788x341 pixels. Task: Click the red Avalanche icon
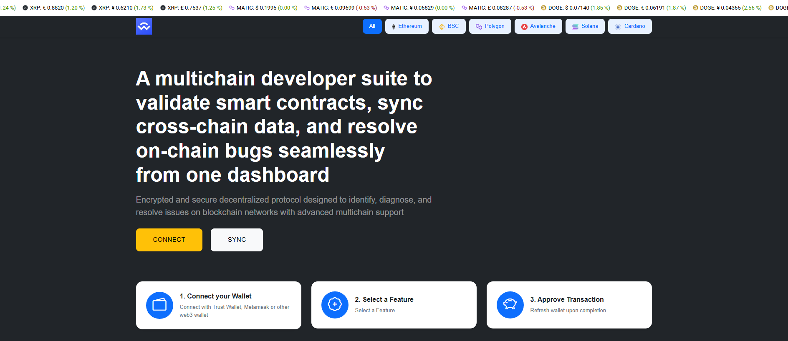pyautogui.click(x=524, y=27)
